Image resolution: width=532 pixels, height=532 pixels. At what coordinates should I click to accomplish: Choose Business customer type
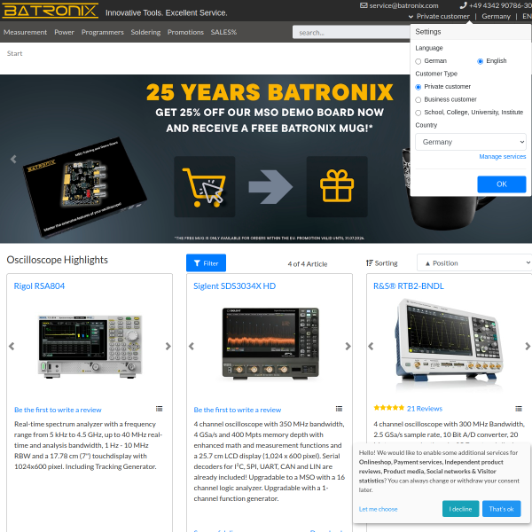click(x=418, y=99)
